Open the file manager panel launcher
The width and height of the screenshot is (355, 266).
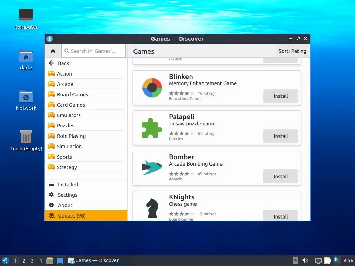point(50,260)
